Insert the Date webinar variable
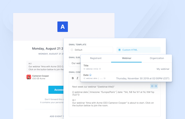185x119 pixels. pos(126,77)
